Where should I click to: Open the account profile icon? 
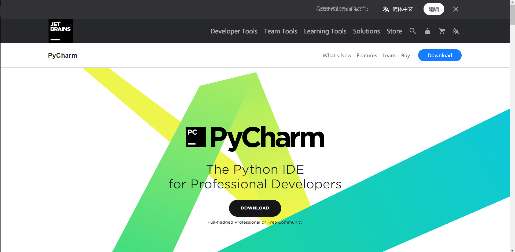(428, 31)
